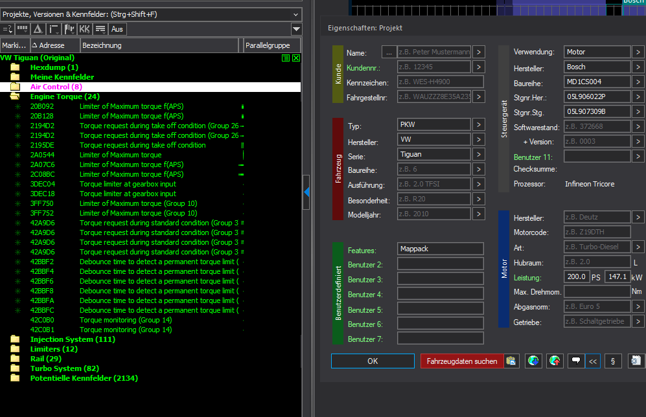Open the Projekte, Versionen & Kennfelder dropdown
This screenshot has height=417, width=646.
295,14
